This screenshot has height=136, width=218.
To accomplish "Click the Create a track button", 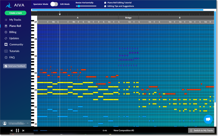I will [15, 13].
